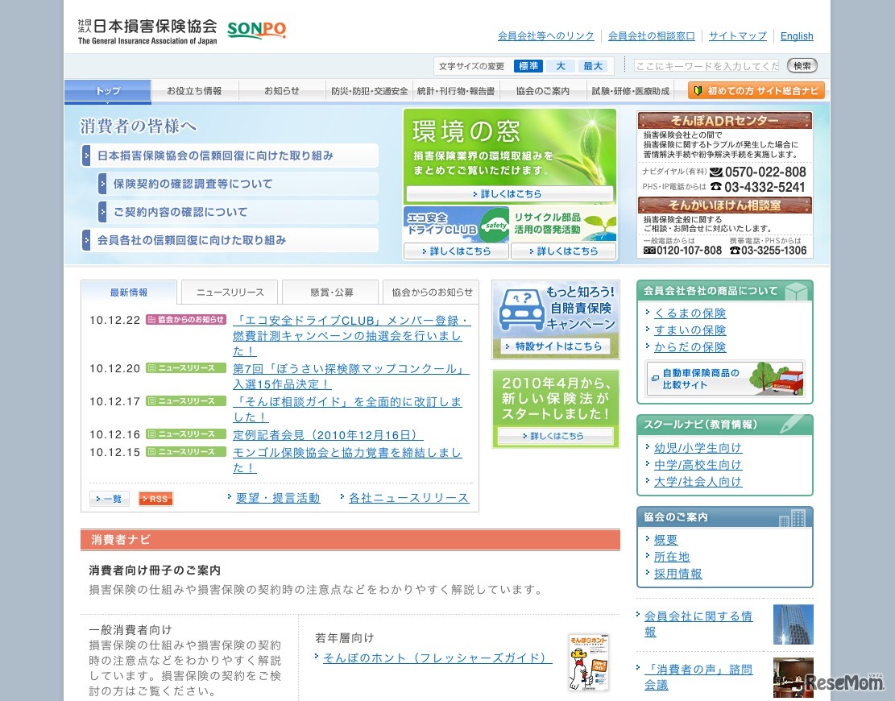Switch text size to 大
This screenshot has height=701, width=895.
coord(561,65)
